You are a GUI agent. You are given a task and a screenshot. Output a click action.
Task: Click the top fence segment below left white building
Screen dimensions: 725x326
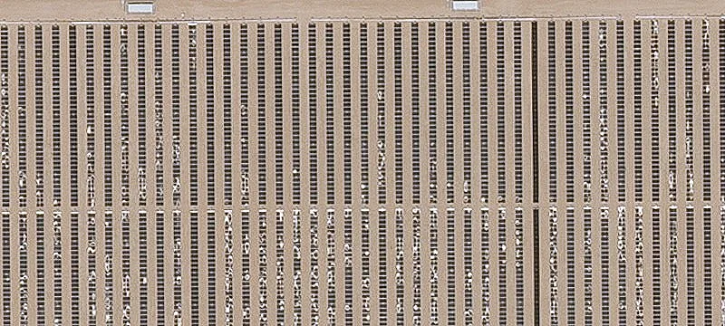pos(148,21)
